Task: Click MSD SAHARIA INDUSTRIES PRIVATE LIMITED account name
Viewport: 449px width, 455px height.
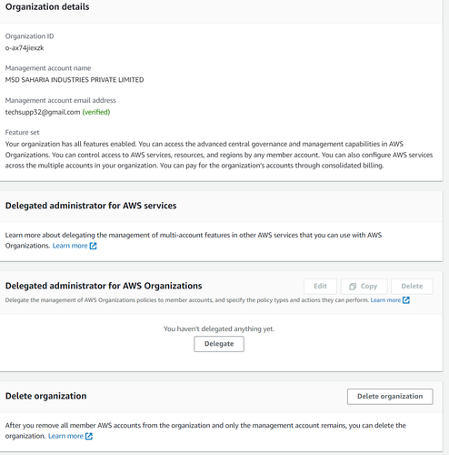Action: pyautogui.click(x=75, y=80)
